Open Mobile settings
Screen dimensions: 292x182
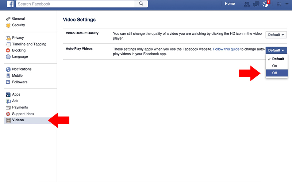[x=17, y=76]
